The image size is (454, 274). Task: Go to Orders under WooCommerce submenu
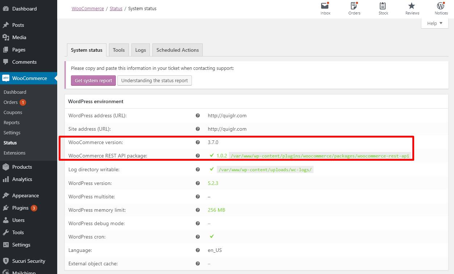tap(10, 102)
